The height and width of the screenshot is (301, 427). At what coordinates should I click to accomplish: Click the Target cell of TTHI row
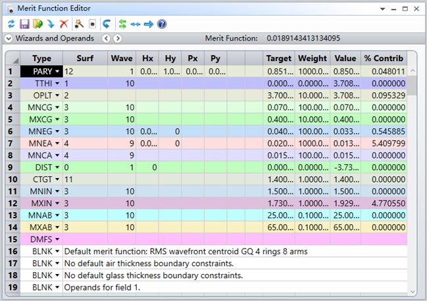(x=279, y=84)
